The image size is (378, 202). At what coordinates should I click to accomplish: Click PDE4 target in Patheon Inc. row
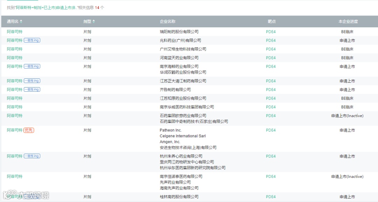click(271, 130)
